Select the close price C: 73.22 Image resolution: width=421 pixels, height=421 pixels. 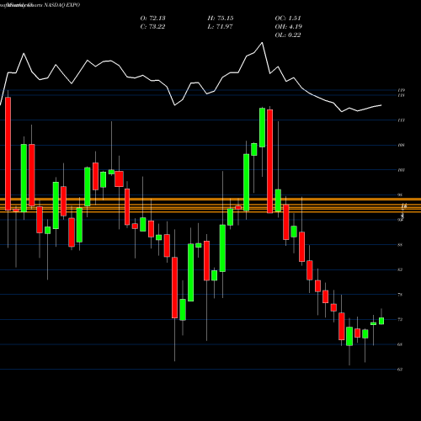click(x=152, y=27)
